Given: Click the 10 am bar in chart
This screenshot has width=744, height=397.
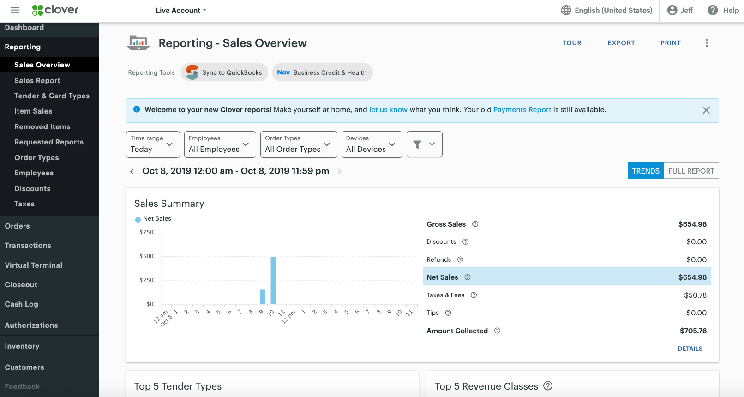Looking at the screenshot, I should (273, 280).
